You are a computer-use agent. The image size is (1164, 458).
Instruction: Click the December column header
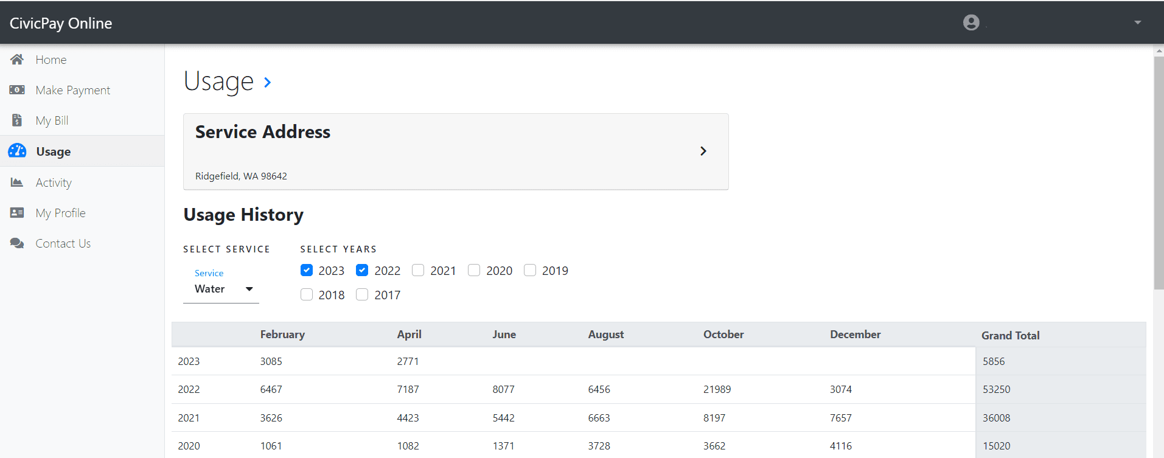click(x=856, y=335)
